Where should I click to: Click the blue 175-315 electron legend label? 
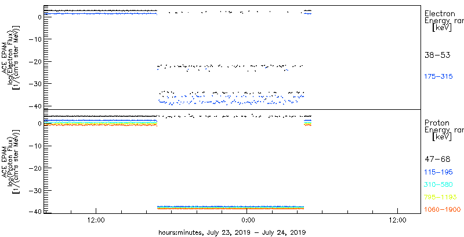tap(438, 77)
